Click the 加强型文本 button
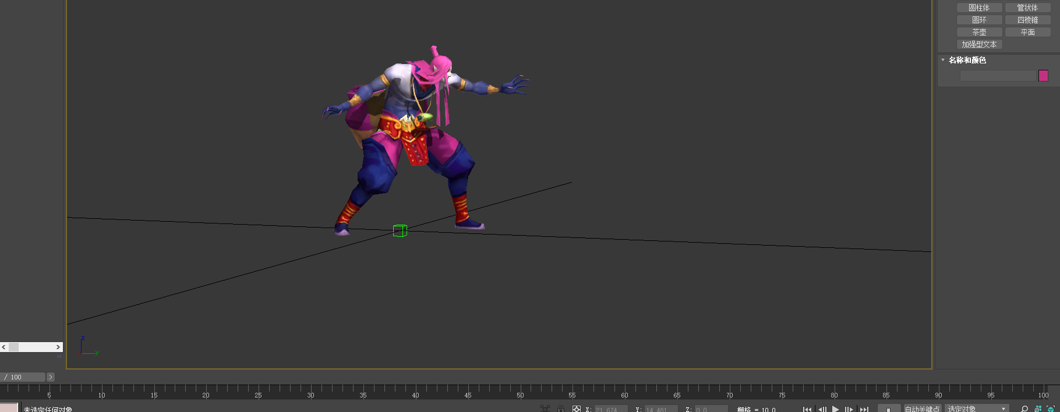Image resolution: width=1060 pixels, height=412 pixels. pos(979,44)
